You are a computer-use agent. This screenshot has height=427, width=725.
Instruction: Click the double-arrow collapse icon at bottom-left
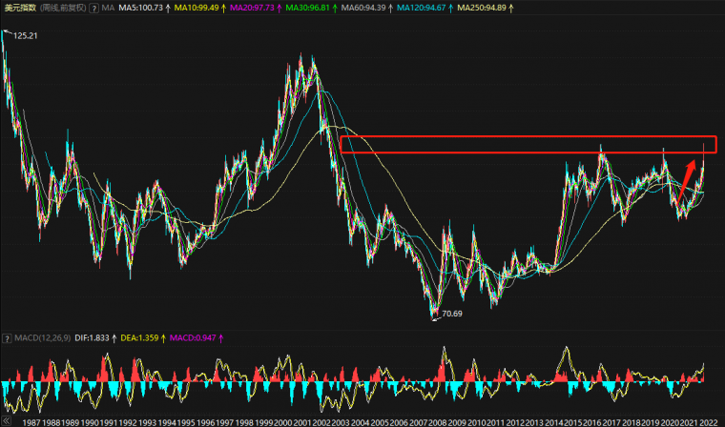click(x=6, y=421)
